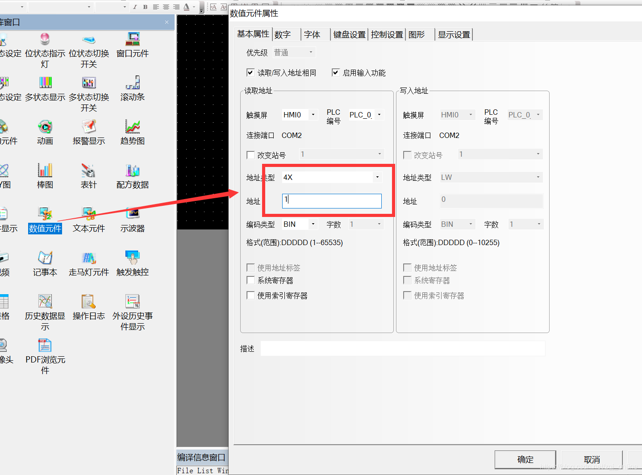Select the 文本元件 text component

point(89,214)
